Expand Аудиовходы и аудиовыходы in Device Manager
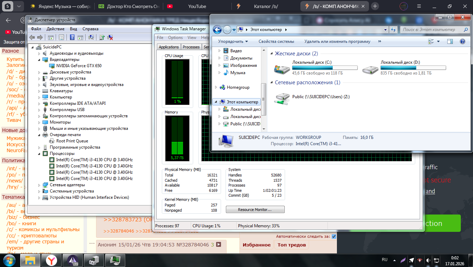This screenshot has height=267, width=473. click(x=39, y=53)
